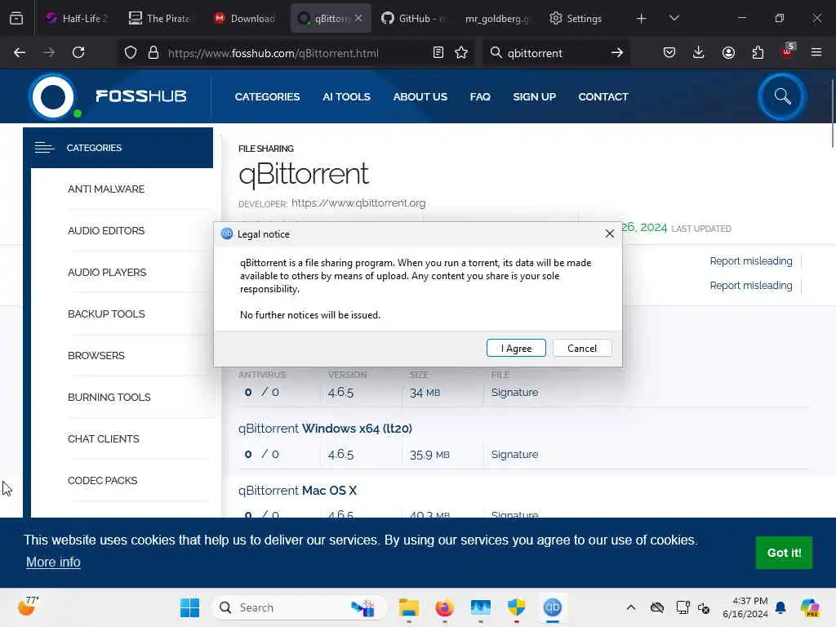Select AUDIO PLAYERS category
836x627 pixels.
click(107, 273)
